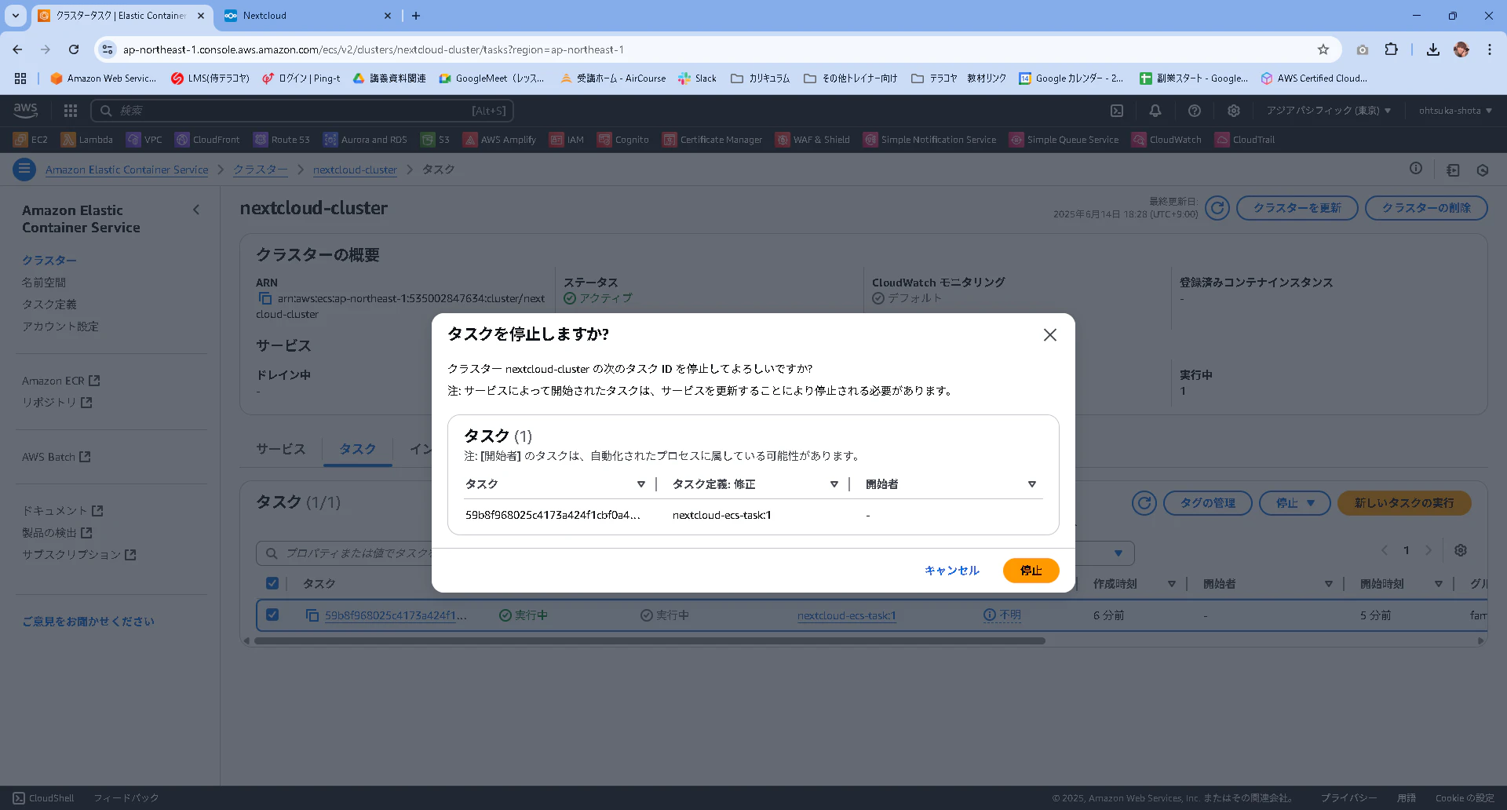The width and height of the screenshot is (1507, 810).
Task: Close the stop task dialog with X
Action: click(1049, 335)
